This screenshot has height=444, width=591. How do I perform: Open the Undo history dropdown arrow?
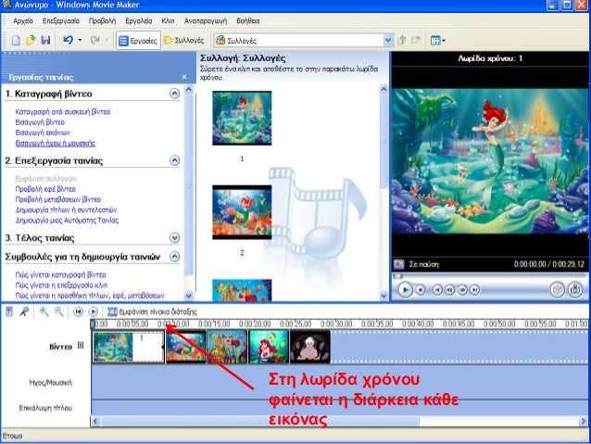pyautogui.click(x=80, y=40)
